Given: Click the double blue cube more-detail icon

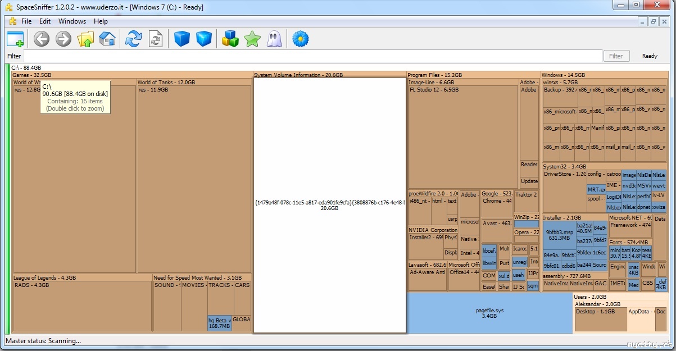Looking at the screenshot, I should pos(203,39).
